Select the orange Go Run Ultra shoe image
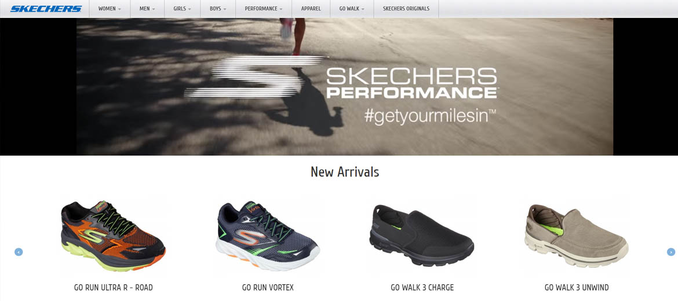This screenshot has height=301, width=678. pyautogui.click(x=113, y=236)
